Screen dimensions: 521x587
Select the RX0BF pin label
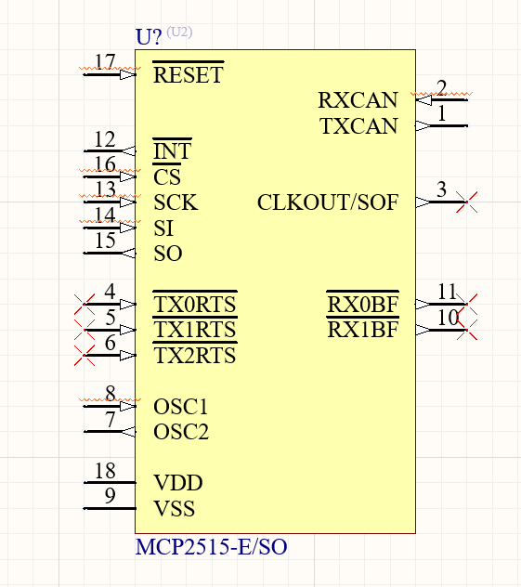[362, 304]
